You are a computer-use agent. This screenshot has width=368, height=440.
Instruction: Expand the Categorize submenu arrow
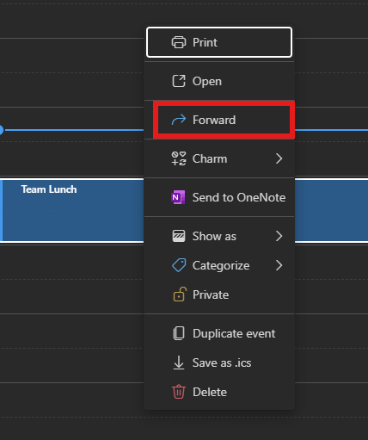pos(279,265)
